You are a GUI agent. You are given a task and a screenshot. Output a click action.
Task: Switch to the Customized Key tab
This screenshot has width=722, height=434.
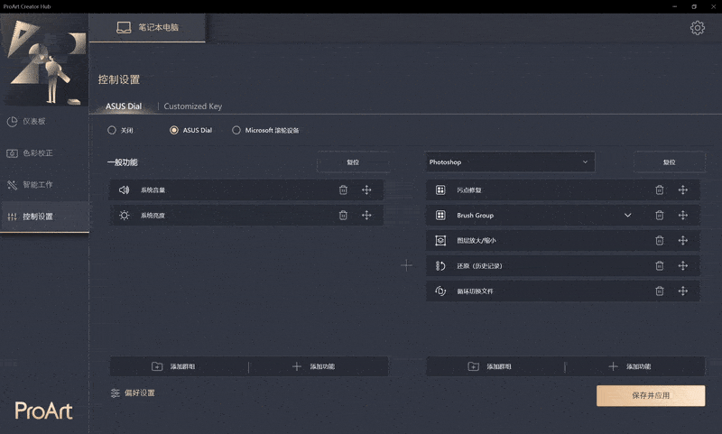192,106
